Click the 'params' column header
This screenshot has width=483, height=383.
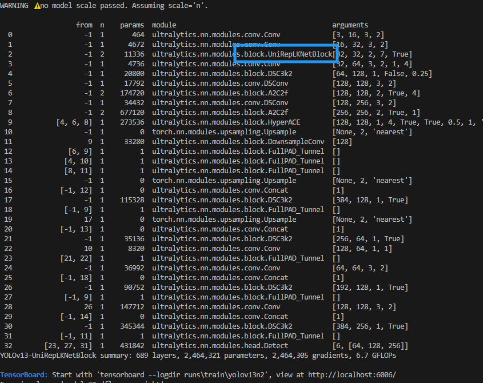132,25
